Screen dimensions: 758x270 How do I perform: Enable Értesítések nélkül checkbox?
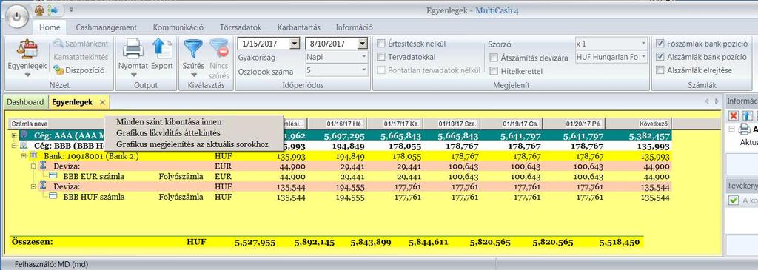coord(381,44)
